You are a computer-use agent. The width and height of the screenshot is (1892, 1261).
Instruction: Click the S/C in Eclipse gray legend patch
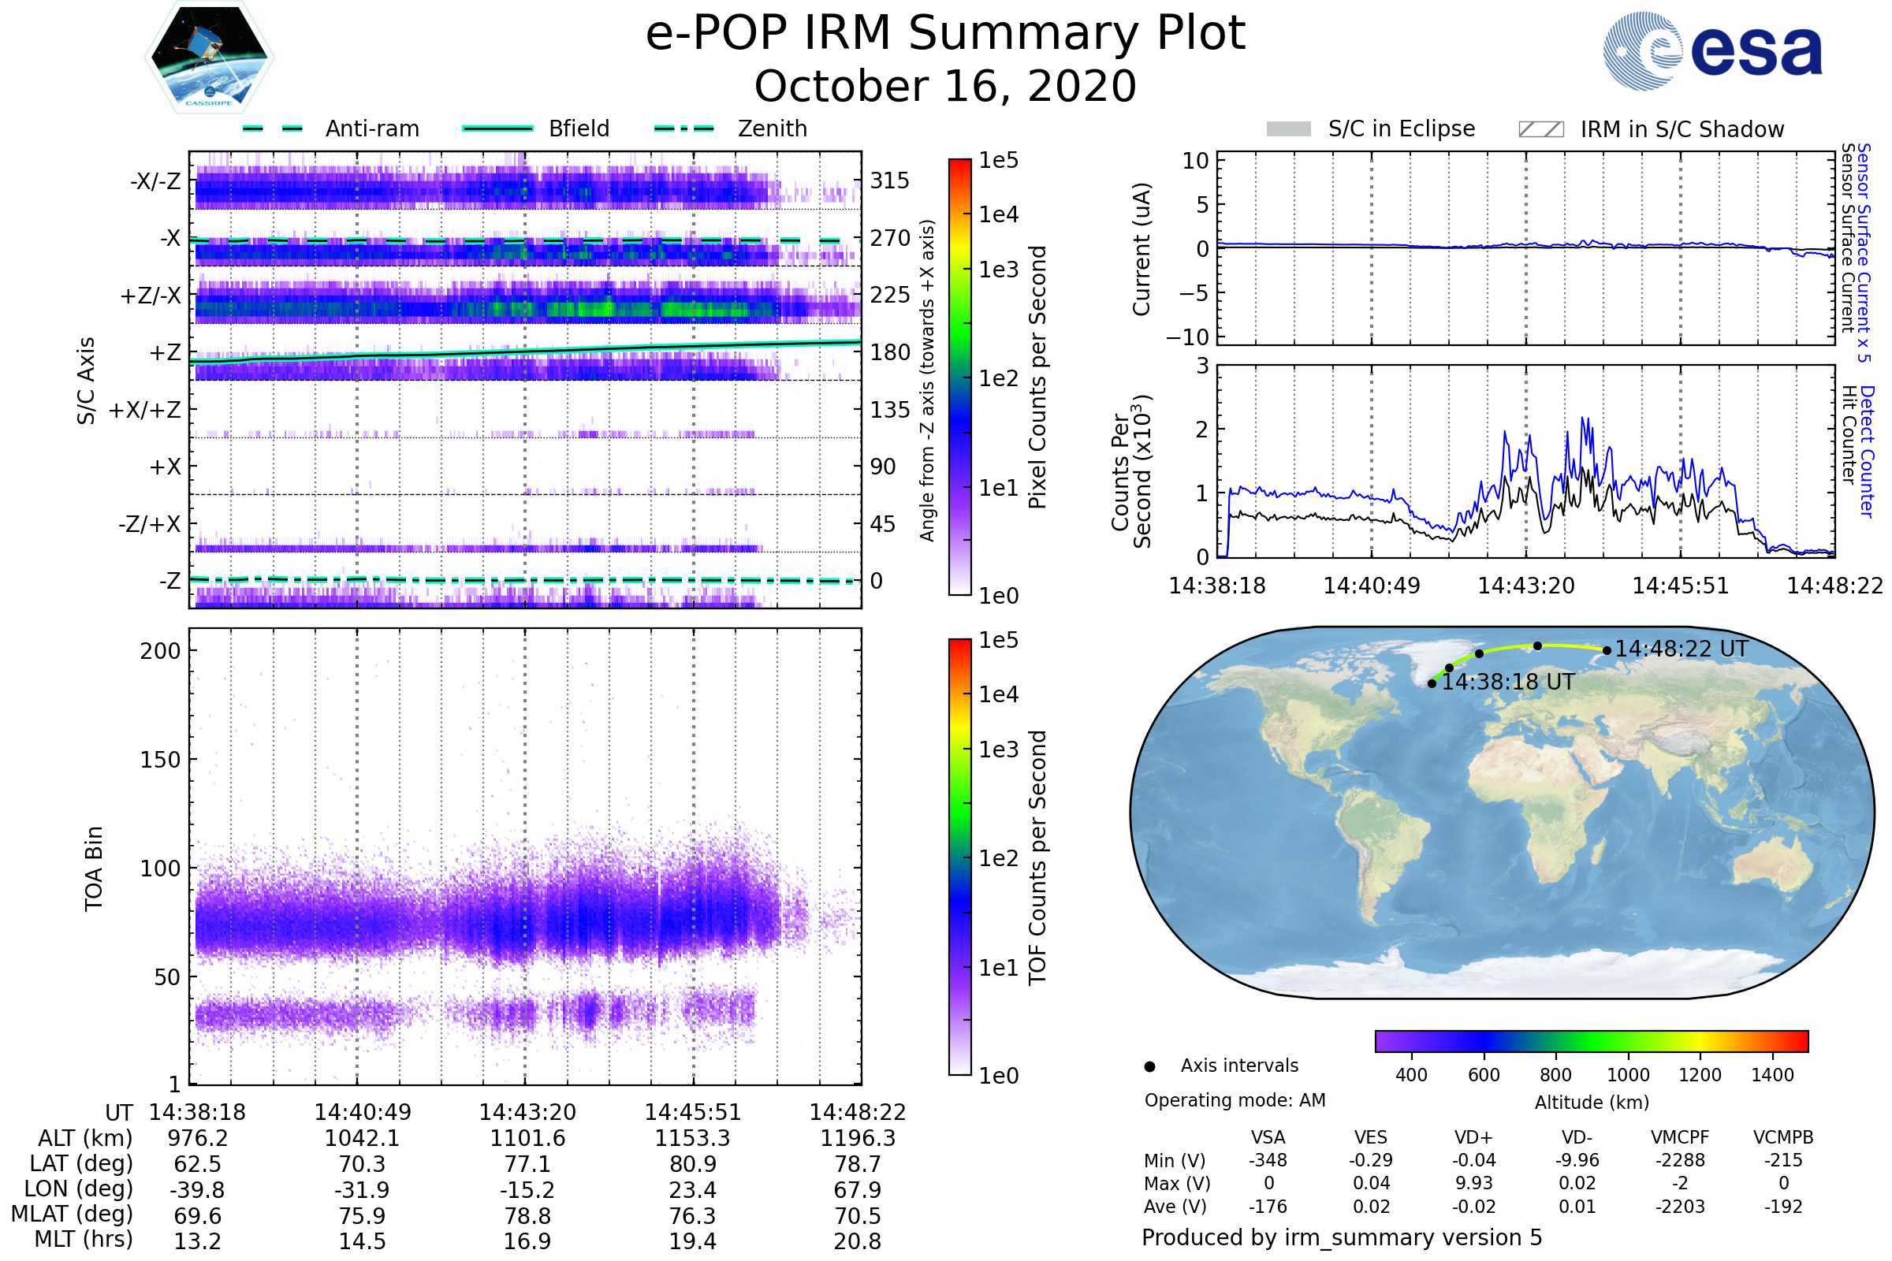coord(1288,129)
